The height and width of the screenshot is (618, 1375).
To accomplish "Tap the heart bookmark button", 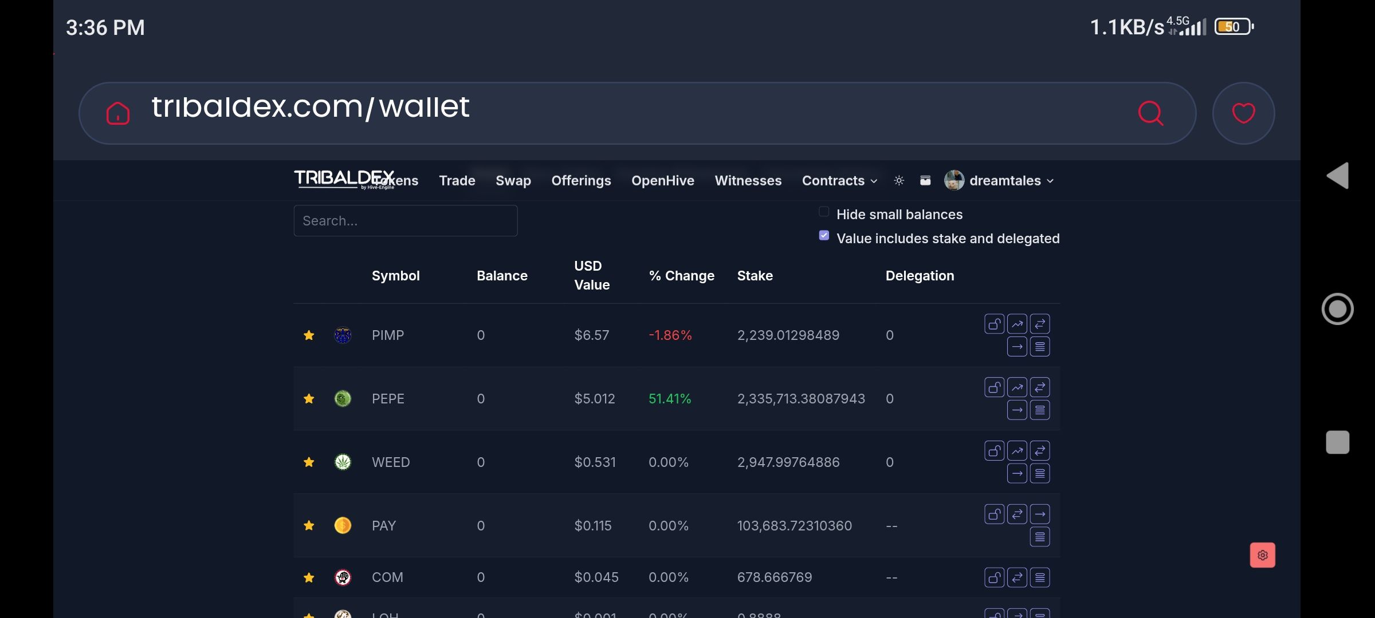I will pos(1243,113).
